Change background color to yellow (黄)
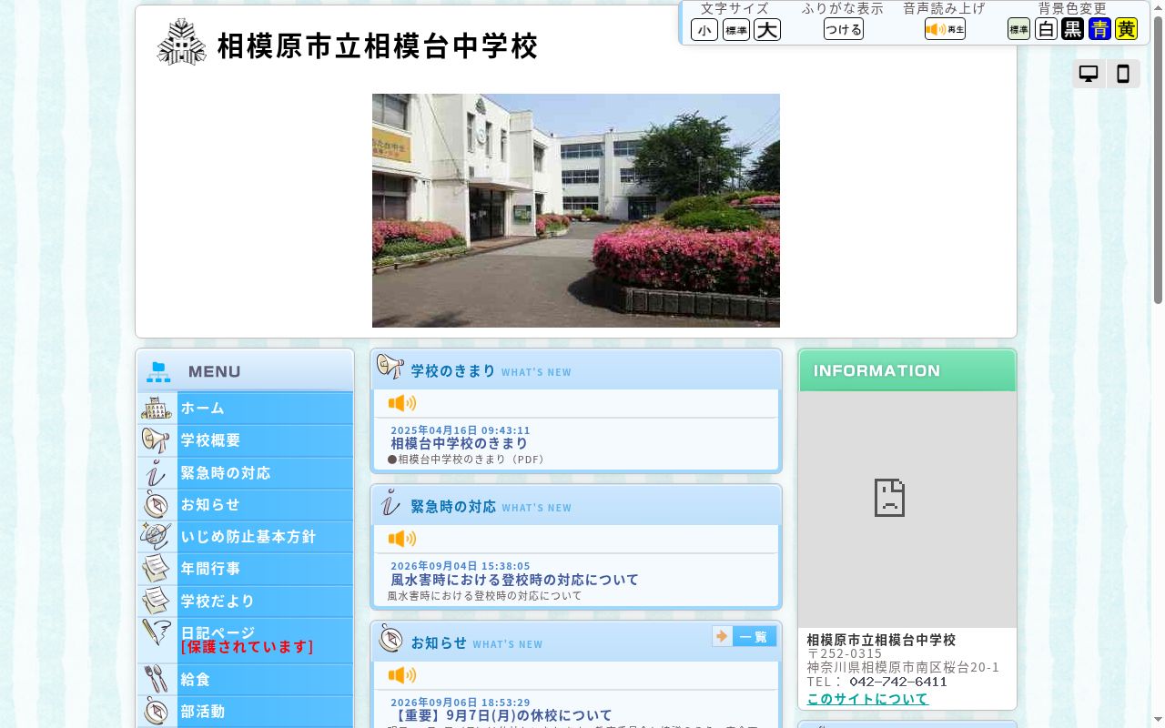 [x=1127, y=29]
